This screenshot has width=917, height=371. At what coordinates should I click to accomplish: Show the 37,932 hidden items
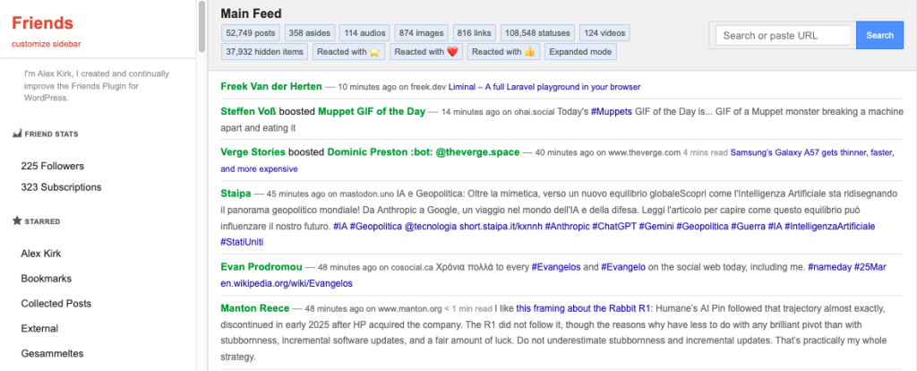click(264, 52)
